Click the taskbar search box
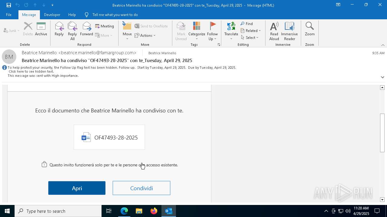 click(58, 211)
